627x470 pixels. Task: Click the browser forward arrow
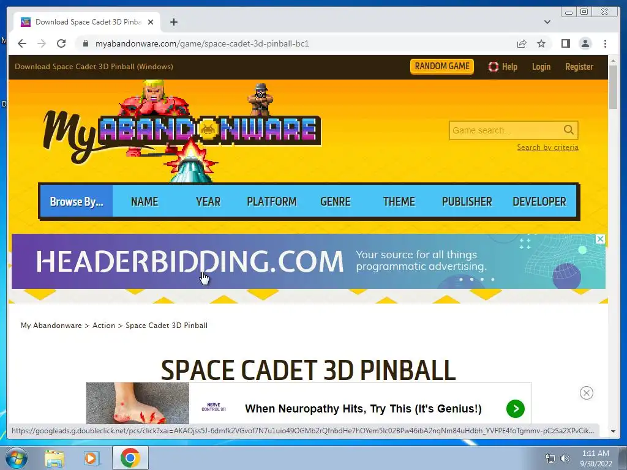42,43
